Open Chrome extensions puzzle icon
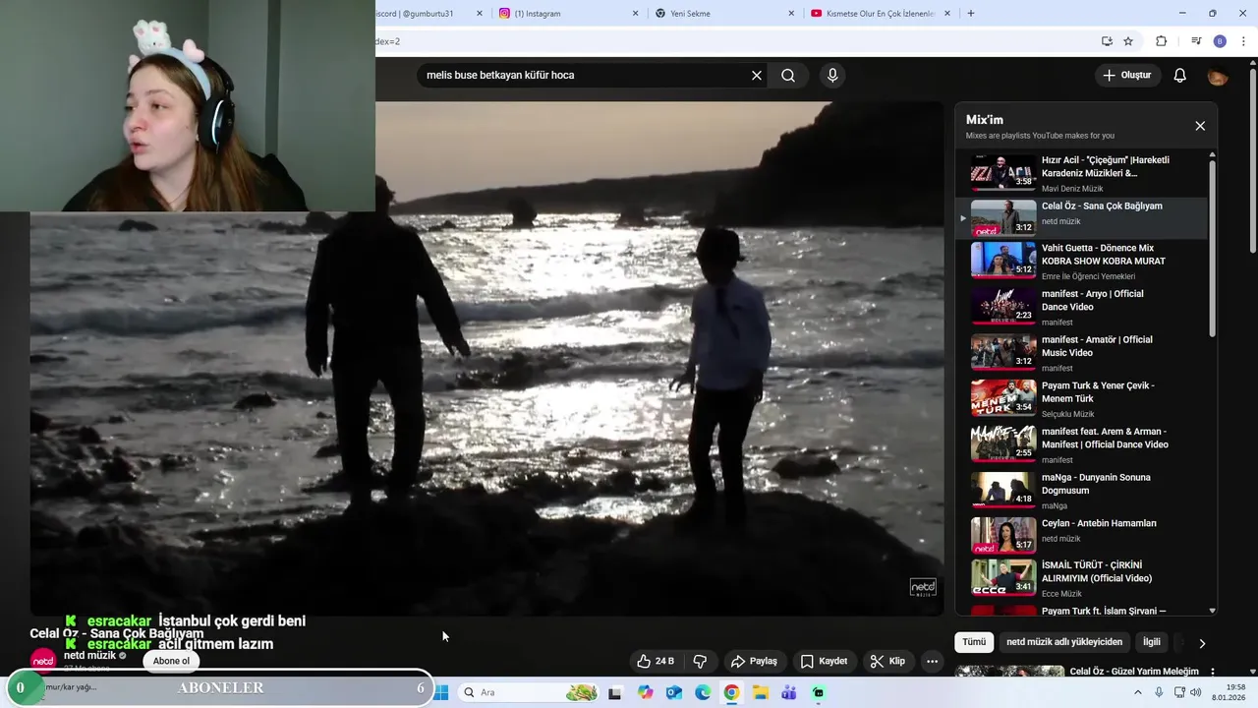The image size is (1258, 708). click(1161, 41)
